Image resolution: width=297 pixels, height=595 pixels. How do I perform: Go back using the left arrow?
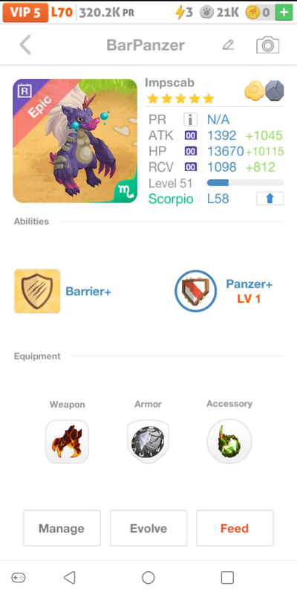pyautogui.click(x=25, y=45)
